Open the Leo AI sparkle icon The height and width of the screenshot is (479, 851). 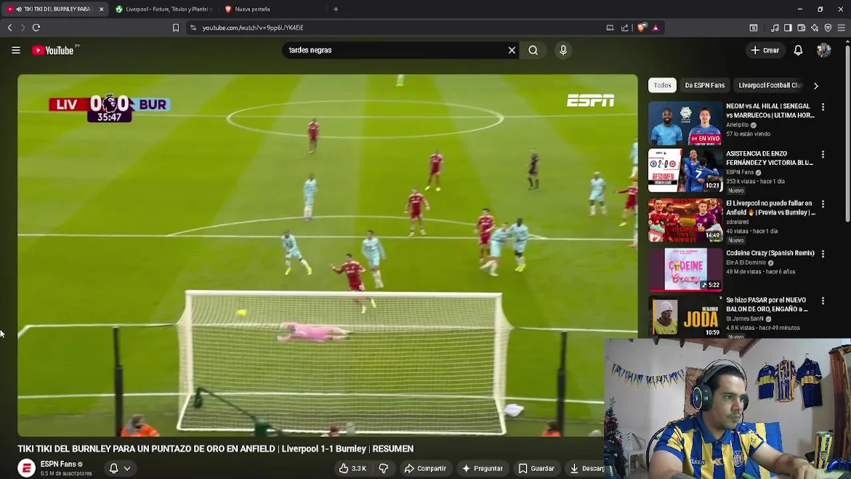(814, 27)
